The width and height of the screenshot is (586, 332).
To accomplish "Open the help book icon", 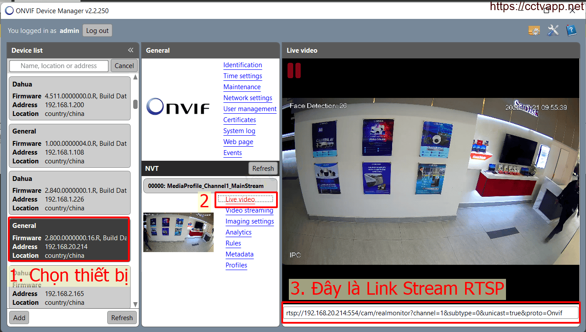I will pos(571,30).
